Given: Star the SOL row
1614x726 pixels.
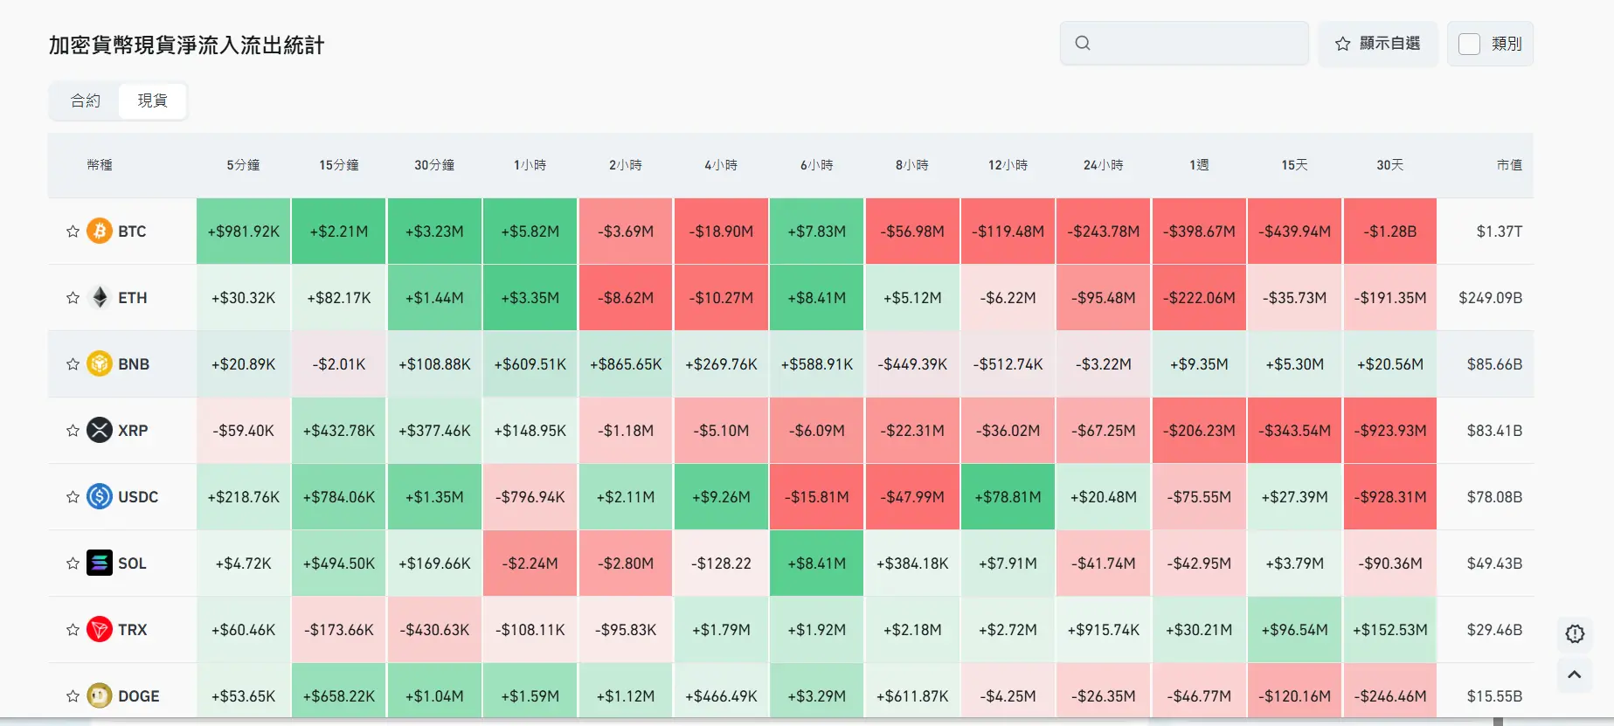Looking at the screenshot, I should click(x=73, y=564).
